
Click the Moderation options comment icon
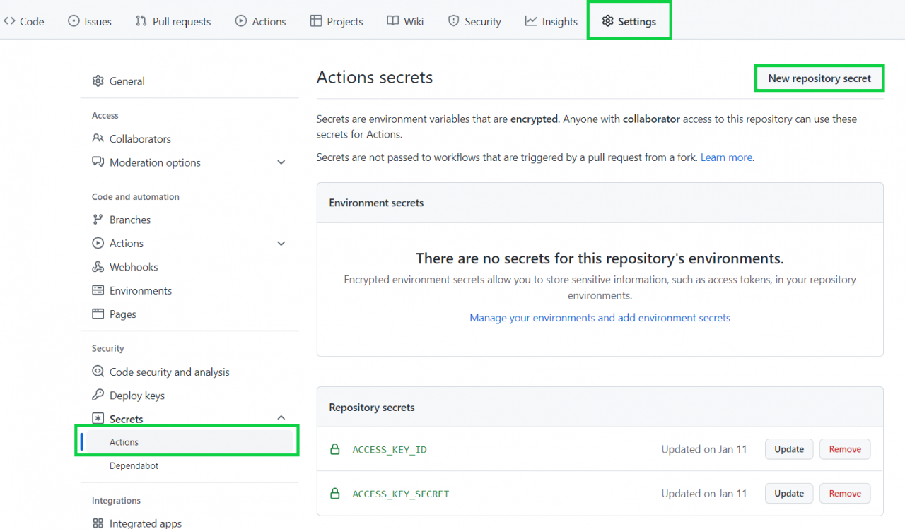pos(98,162)
